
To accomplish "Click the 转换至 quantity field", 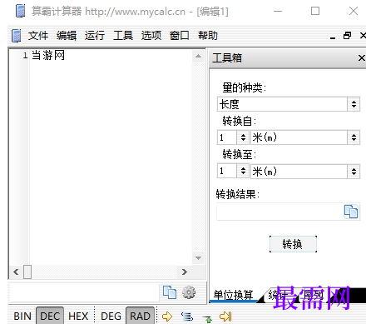I will click(227, 171).
